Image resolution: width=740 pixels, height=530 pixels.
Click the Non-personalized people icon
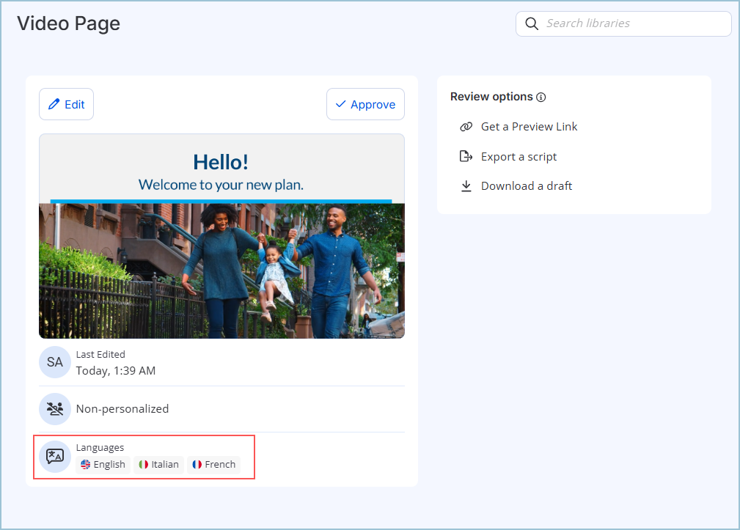(55, 409)
